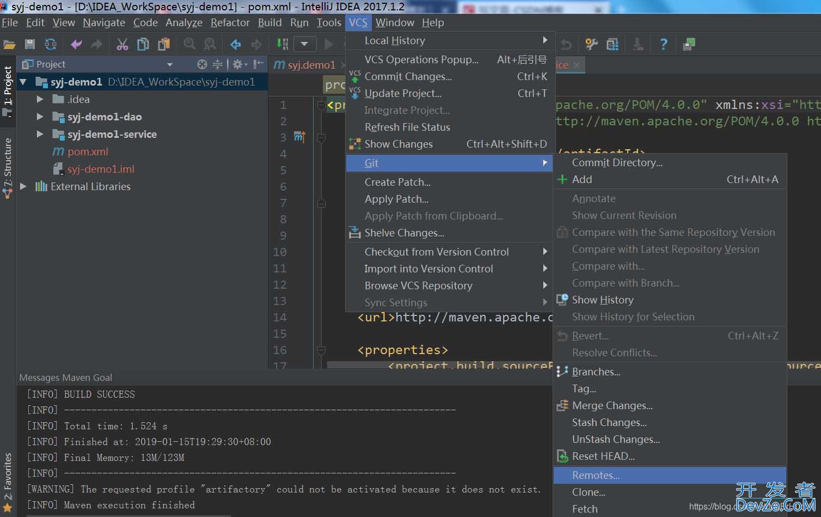Screen dimensions: 821x517
Task: Click the green chip toolbar icon
Action: pyautogui.click(x=689, y=45)
